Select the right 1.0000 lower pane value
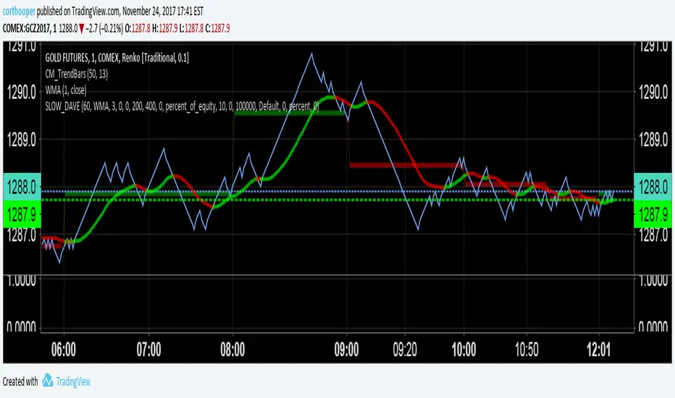675x398 pixels. click(x=653, y=280)
